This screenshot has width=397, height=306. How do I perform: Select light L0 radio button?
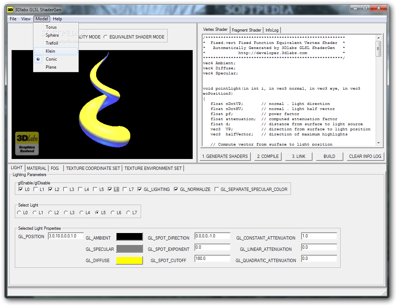19,213
